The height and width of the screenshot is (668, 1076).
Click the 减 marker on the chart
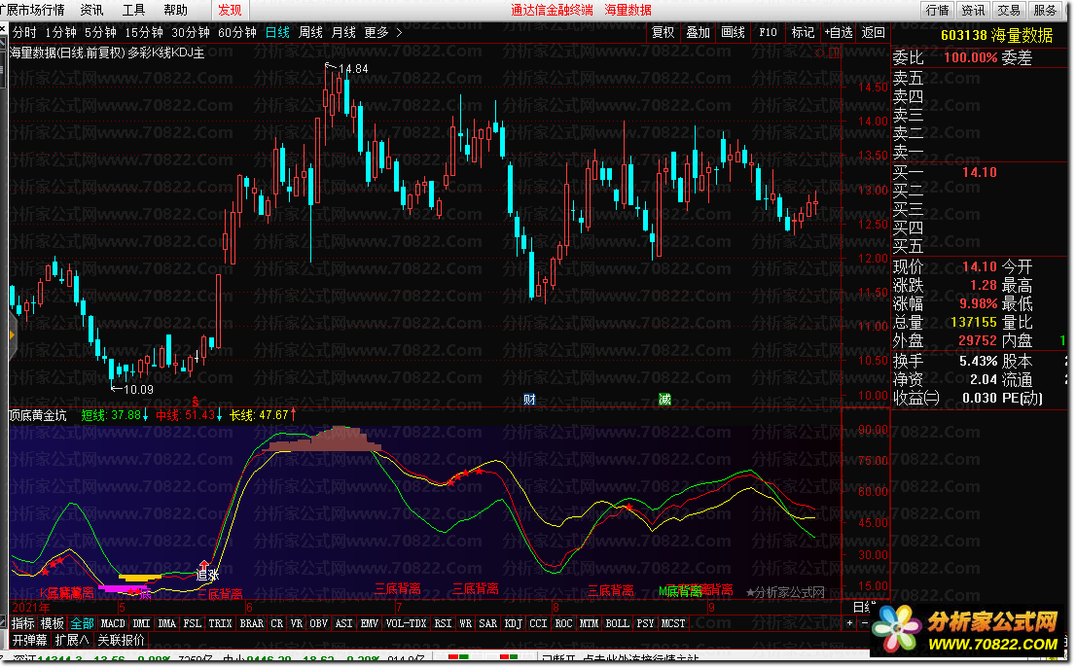click(x=664, y=400)
